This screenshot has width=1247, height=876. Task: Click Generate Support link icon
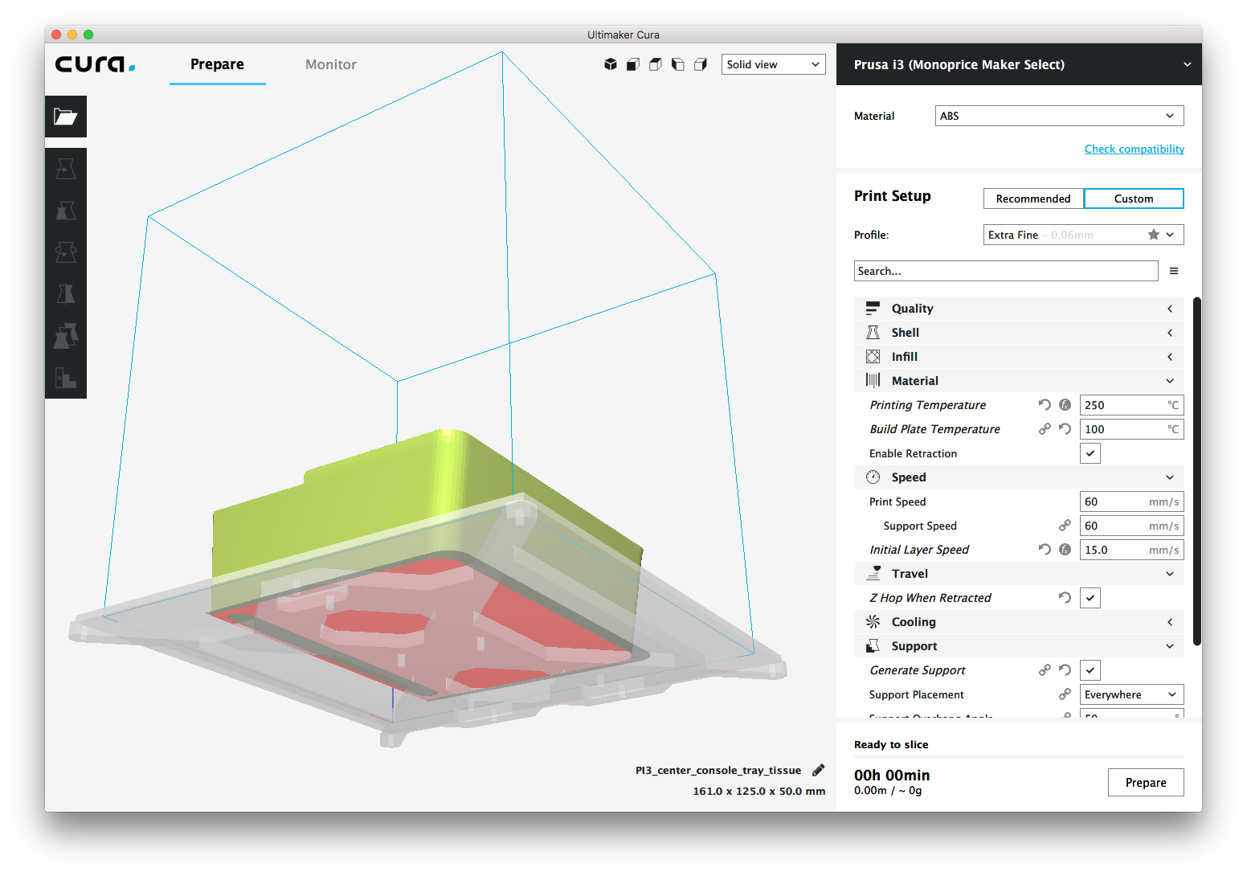pos(1045,670)
